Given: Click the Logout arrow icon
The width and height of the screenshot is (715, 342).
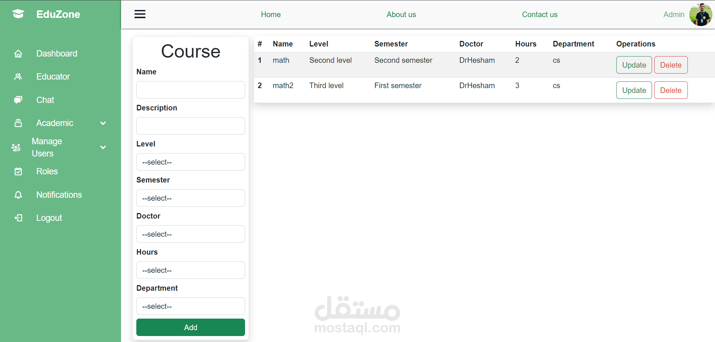Looking at the screenshot, I should point(18,218).
